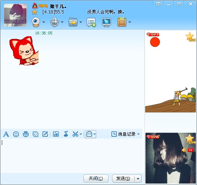Screen dimensions: 197x185
Task: Send message with 发送(S) button
Action: (123, 178)
